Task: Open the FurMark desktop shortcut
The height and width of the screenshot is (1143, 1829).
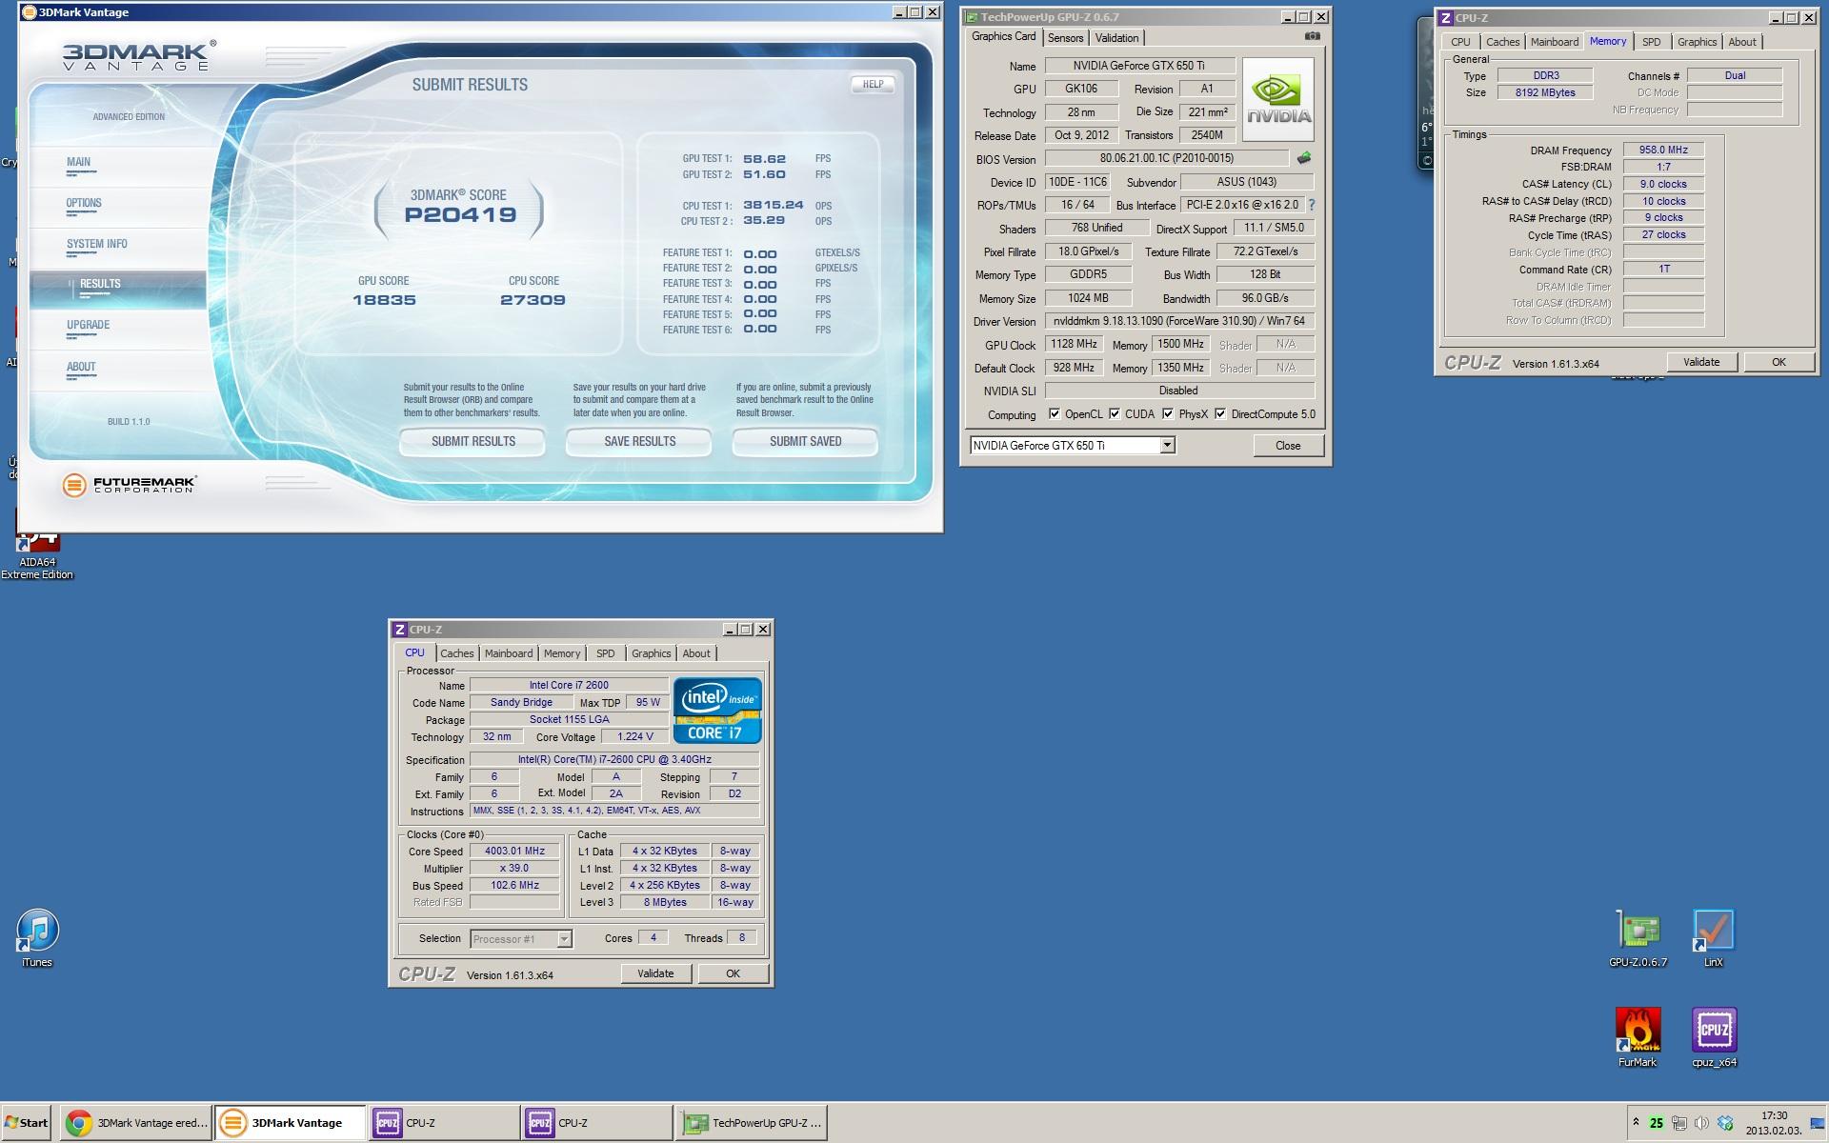Action: (1638, 1038)
